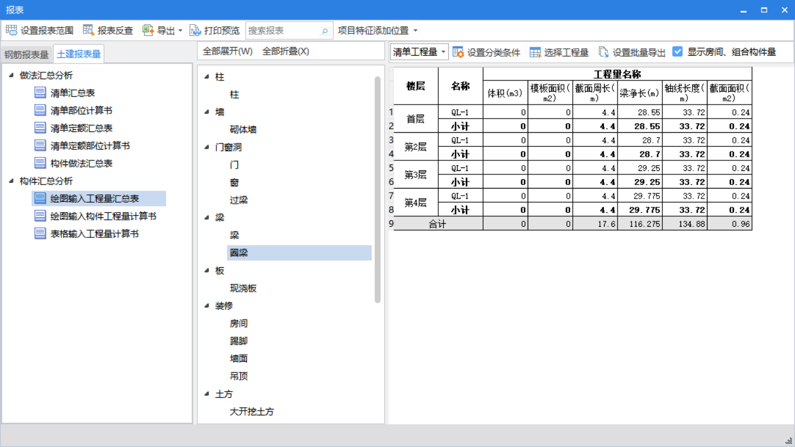Click the 第2层 floor cell
Screen dimensions: 795x447
[x=415, y=147]
